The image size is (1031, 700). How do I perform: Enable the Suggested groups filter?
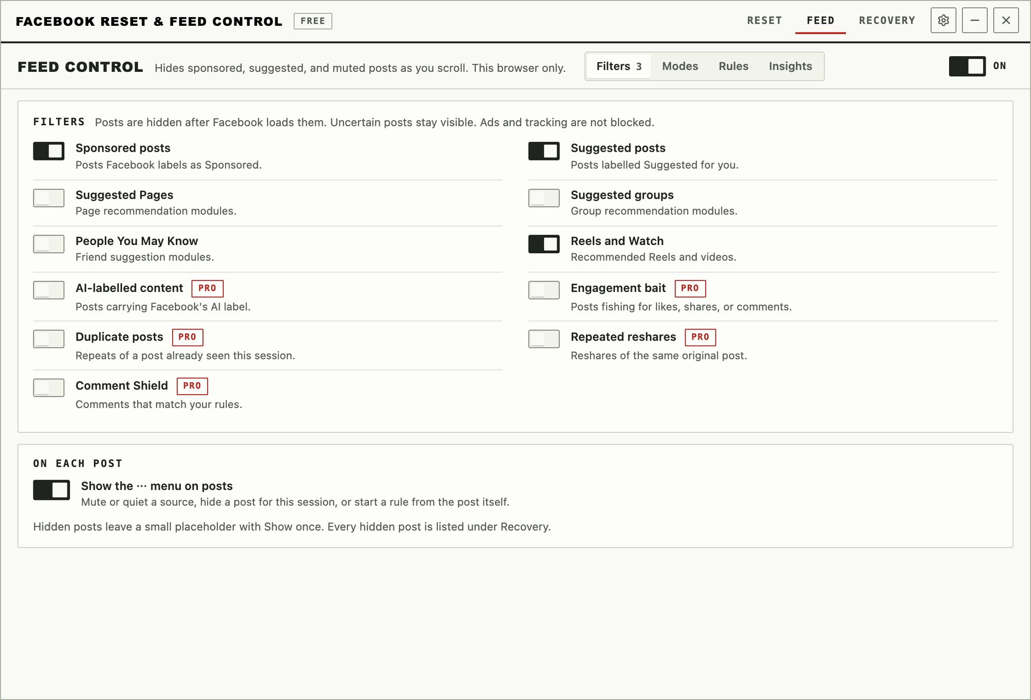(544, 198)
